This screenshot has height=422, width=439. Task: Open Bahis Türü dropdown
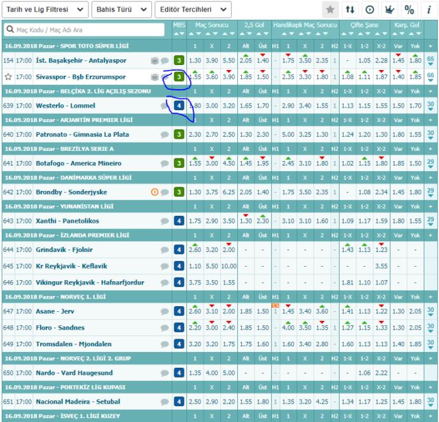pyautogui.click(x=122, y=10)
